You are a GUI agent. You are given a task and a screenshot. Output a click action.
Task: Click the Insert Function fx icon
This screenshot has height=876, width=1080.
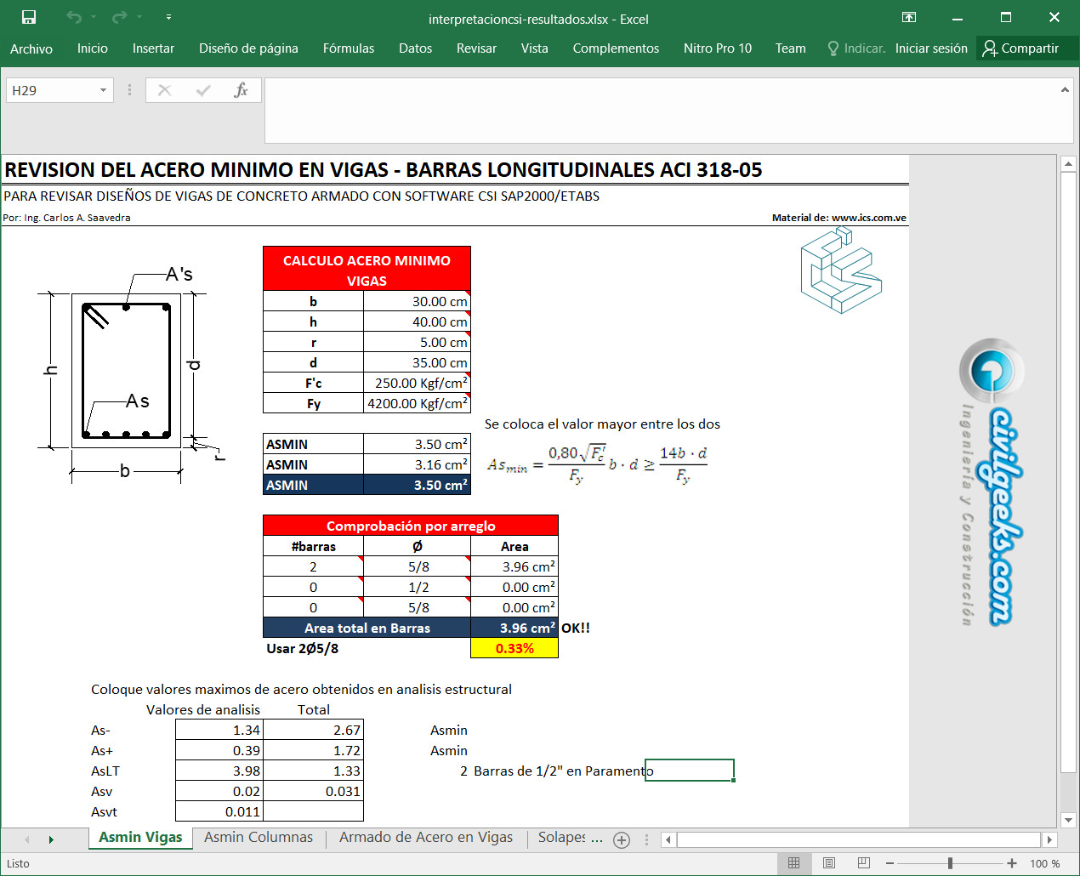click(x=241, y=90)
